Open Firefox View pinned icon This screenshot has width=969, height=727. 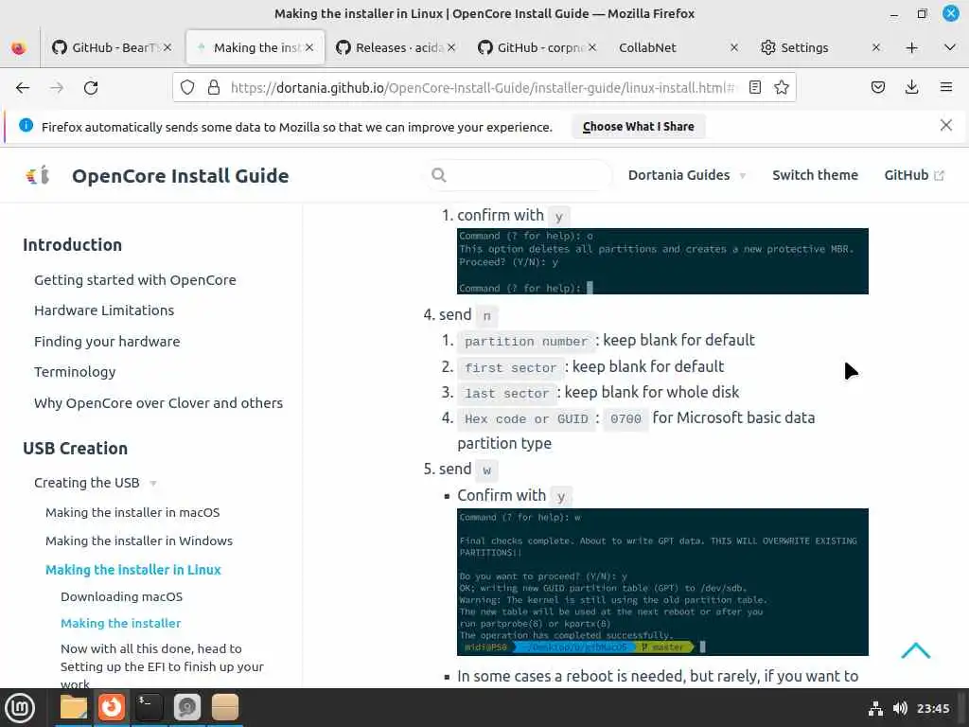click(19, 47)
